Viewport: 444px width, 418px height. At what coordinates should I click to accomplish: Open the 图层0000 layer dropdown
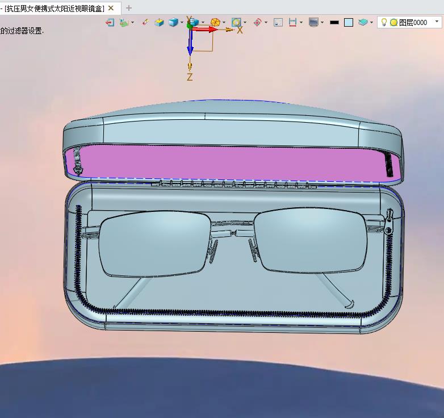(437, 22)
